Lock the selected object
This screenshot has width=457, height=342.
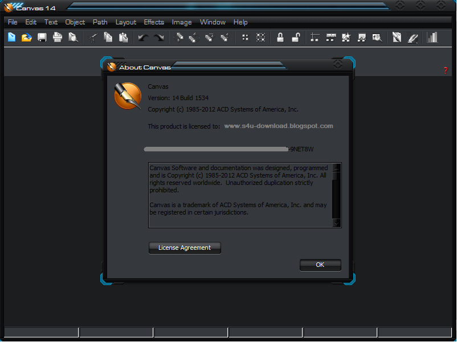point(280,38)
